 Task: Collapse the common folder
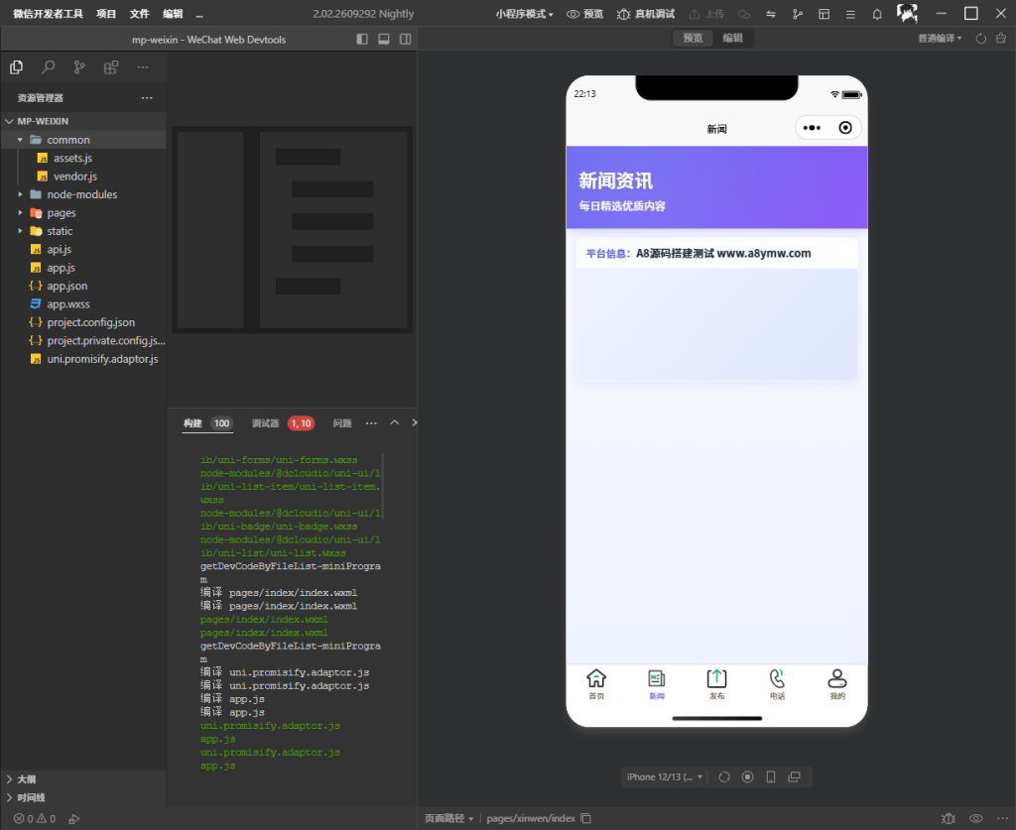point(20,140)
